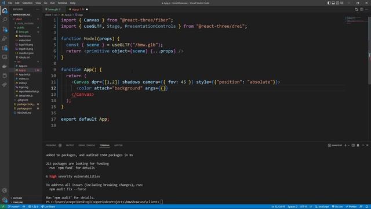Screen dimensions: 371x209
Task: Open index.html in the public folder
Action: (x=26, y=40)
